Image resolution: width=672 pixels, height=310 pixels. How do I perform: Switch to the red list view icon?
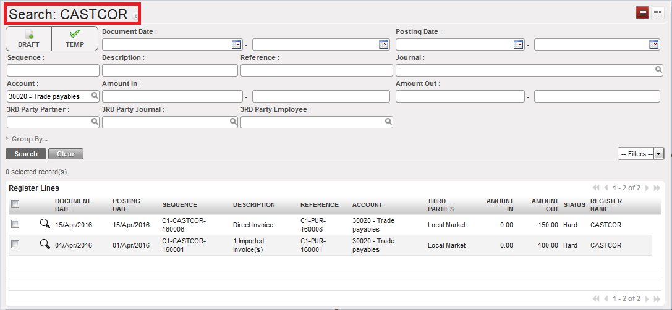click(x=642, y=12)
